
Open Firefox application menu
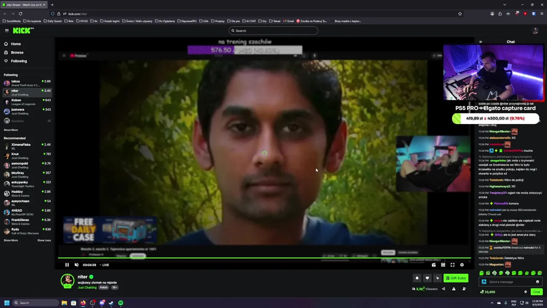[x=541, y=14]
